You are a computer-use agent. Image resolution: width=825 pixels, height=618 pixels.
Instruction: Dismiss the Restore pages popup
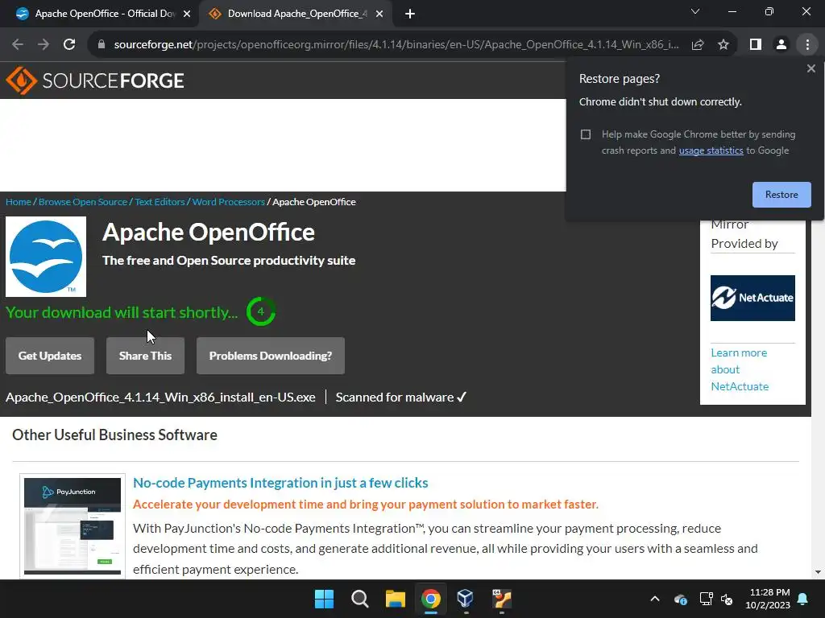pos(810,68)
